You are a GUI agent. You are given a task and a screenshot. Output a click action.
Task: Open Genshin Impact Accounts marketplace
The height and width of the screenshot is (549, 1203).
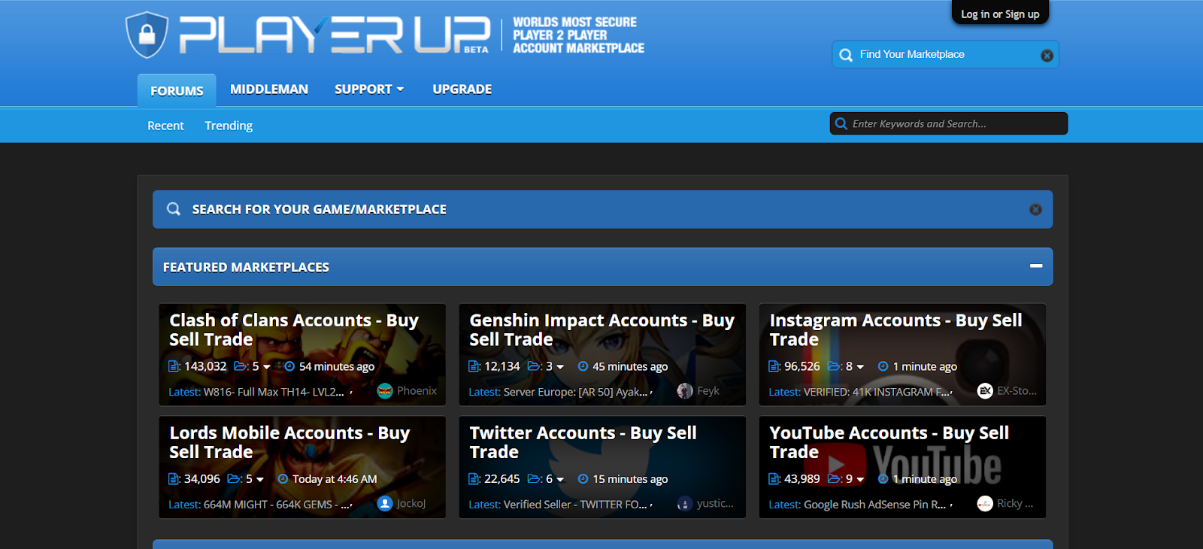(602, 329)
